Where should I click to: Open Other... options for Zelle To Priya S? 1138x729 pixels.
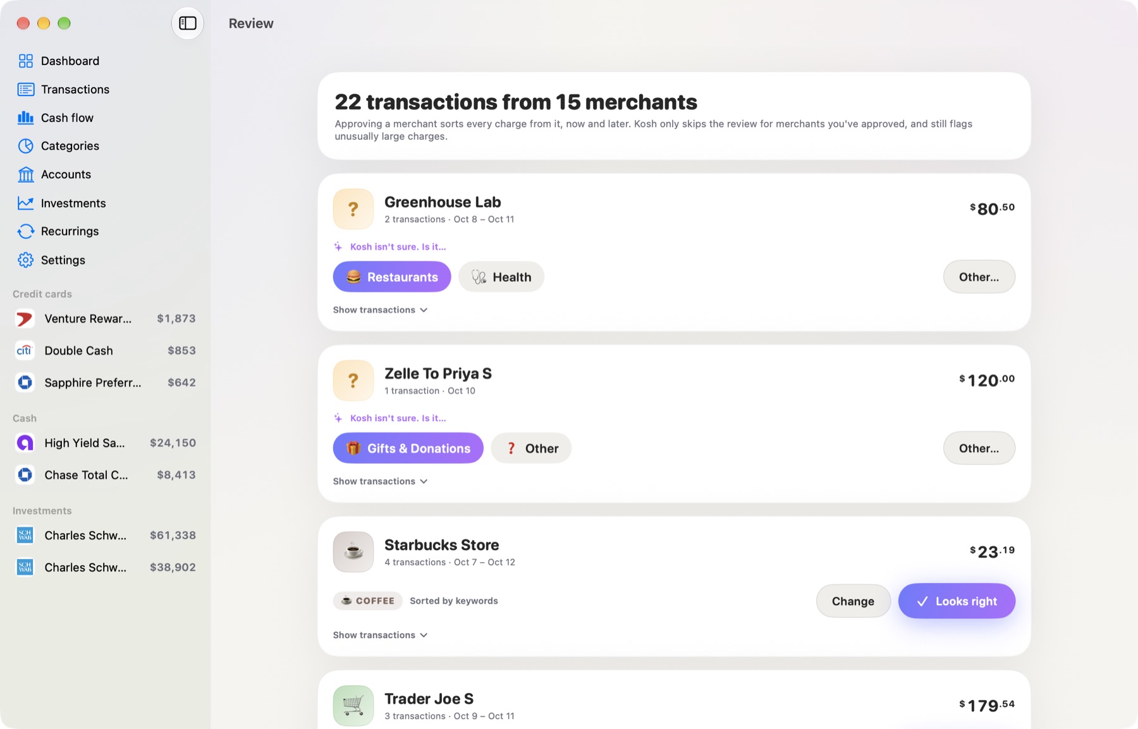pos(979,448)
